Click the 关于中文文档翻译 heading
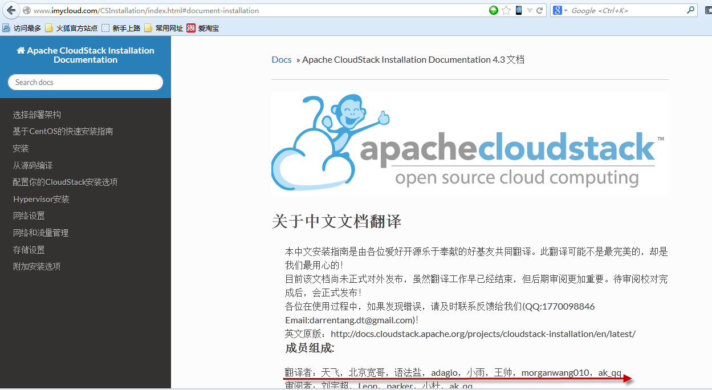This screenshot has height=390, width=712. pos(337,221)
